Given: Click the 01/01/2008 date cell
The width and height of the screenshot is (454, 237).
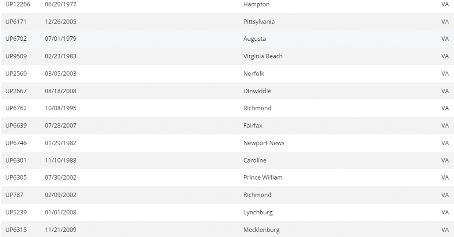Looking at the screenshot, I should [x=61, y=212].
